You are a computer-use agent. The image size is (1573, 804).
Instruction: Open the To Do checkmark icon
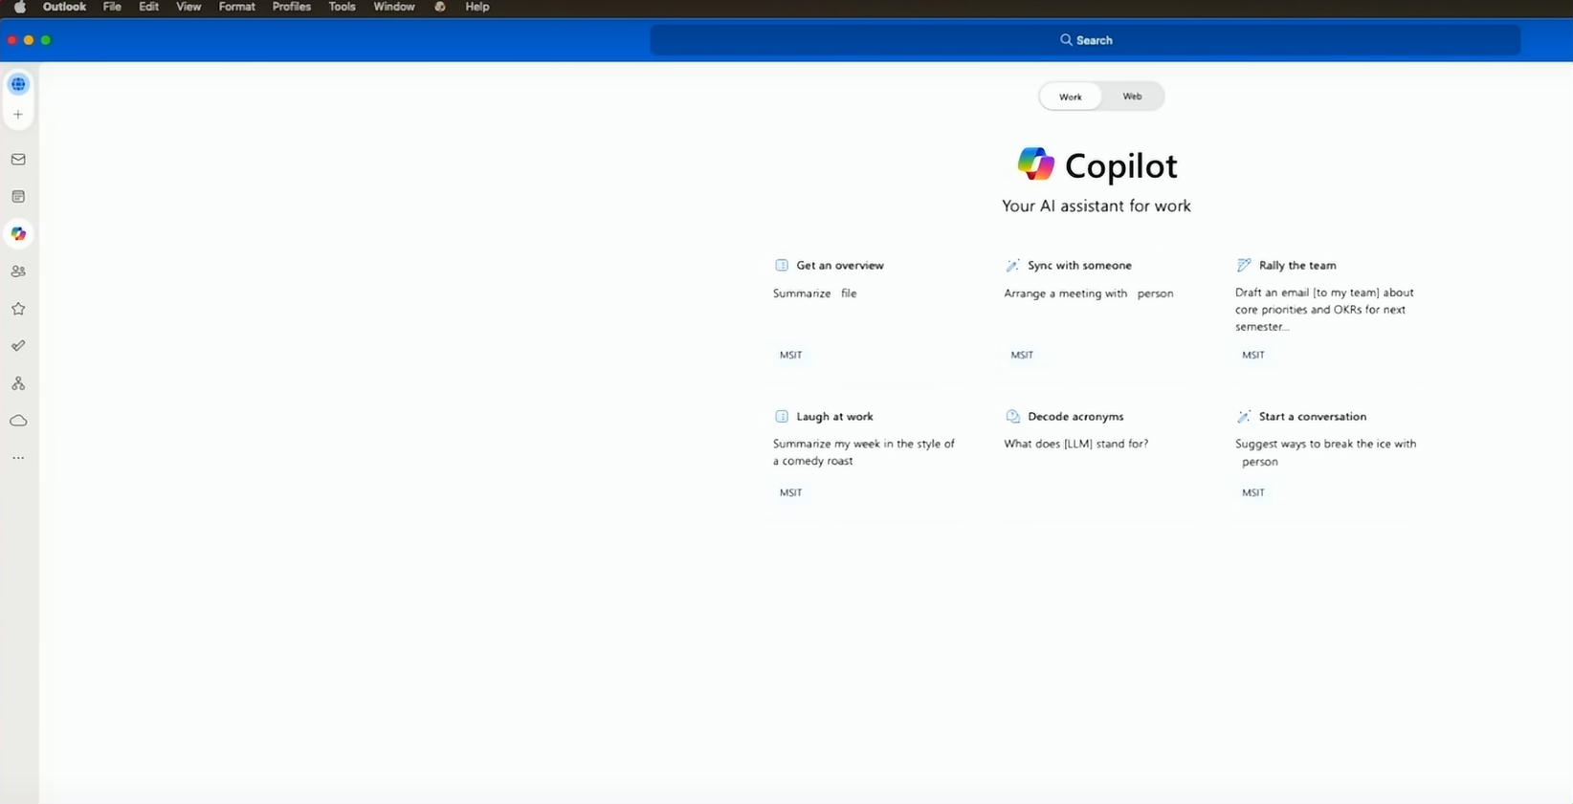pos(18,346)
